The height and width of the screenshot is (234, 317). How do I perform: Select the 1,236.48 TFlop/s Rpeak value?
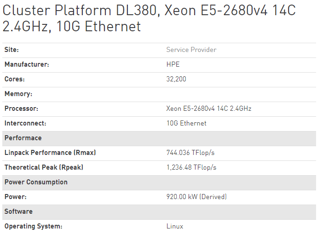(x=191, y=167)
